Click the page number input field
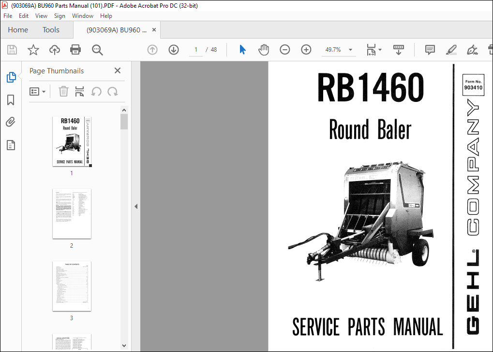Viewport: 493px width, 352px height. 196,50
